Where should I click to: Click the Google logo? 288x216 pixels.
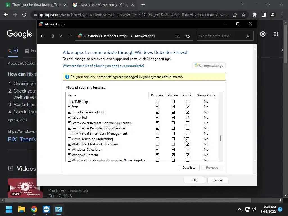pyautogui.click(x=19, y=34)
